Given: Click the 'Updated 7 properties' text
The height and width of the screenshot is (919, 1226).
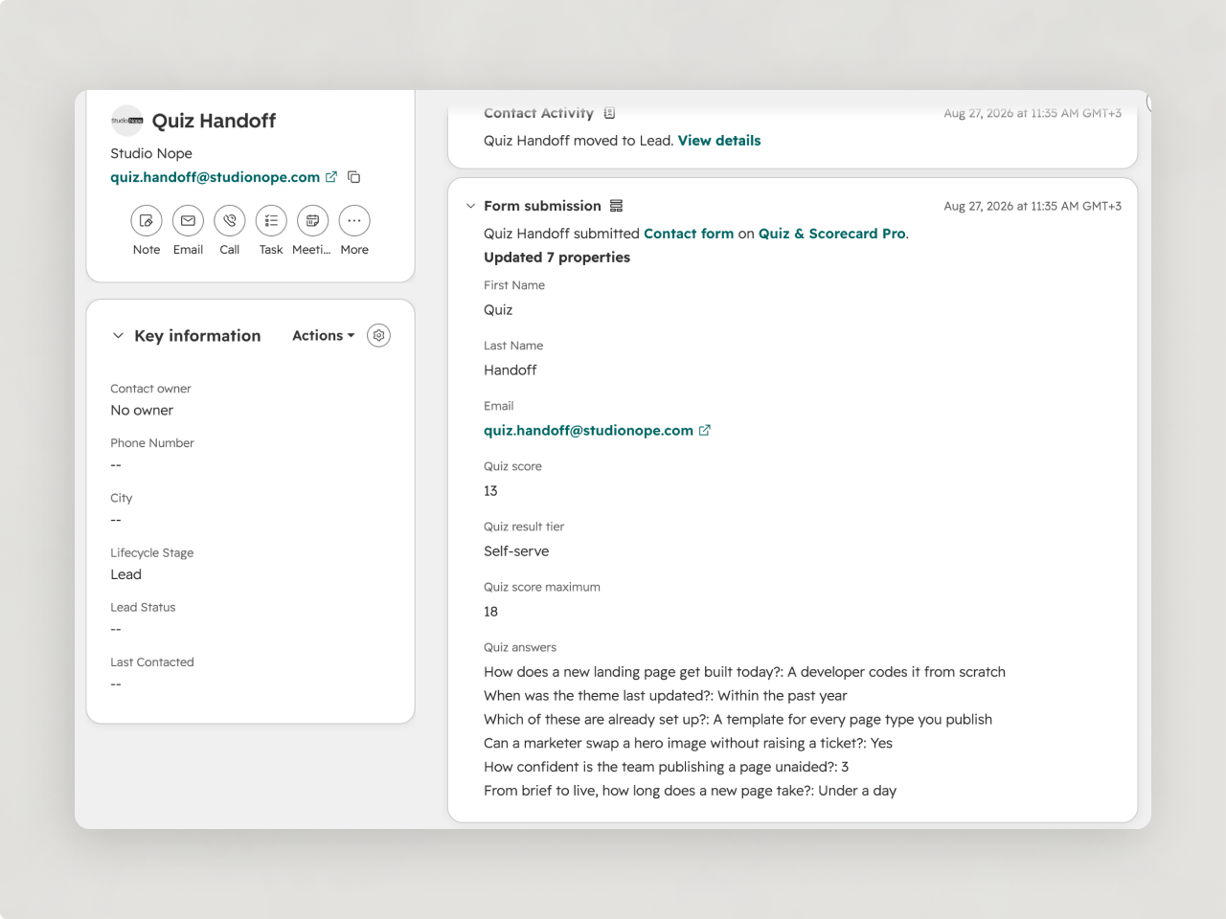Looking at the screenshot, I should pyautogui.click(x=556, y=258).
